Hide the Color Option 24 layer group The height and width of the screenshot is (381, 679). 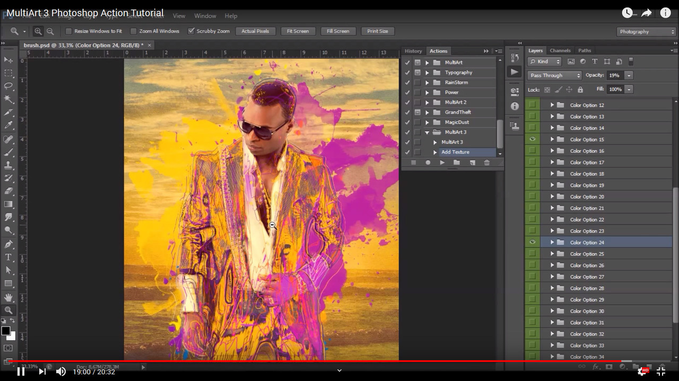[x=533, y=242]
